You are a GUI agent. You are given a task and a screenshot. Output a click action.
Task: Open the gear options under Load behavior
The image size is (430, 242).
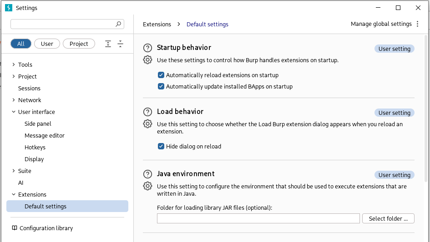147,123
